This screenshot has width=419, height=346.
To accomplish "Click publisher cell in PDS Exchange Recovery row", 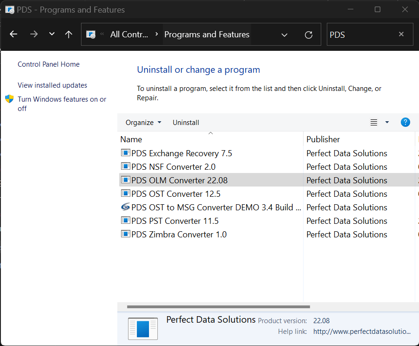I will [346, 153].
